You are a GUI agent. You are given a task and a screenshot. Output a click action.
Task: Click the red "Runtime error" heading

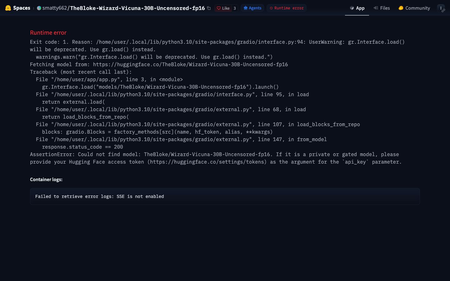(48, 33)
